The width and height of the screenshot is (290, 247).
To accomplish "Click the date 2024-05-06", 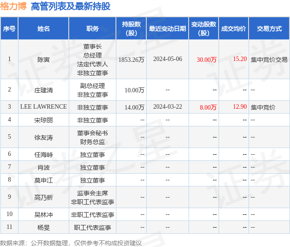I will point(167,59).
